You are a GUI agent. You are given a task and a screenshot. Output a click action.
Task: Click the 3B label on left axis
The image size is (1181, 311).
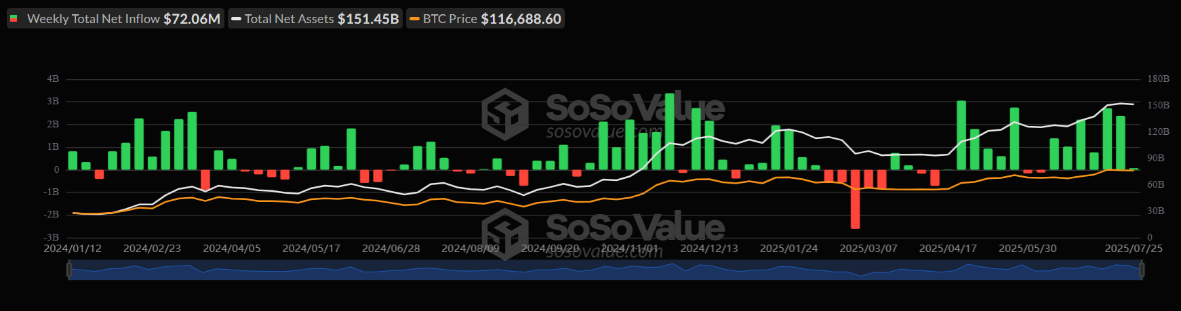point(53,102)
